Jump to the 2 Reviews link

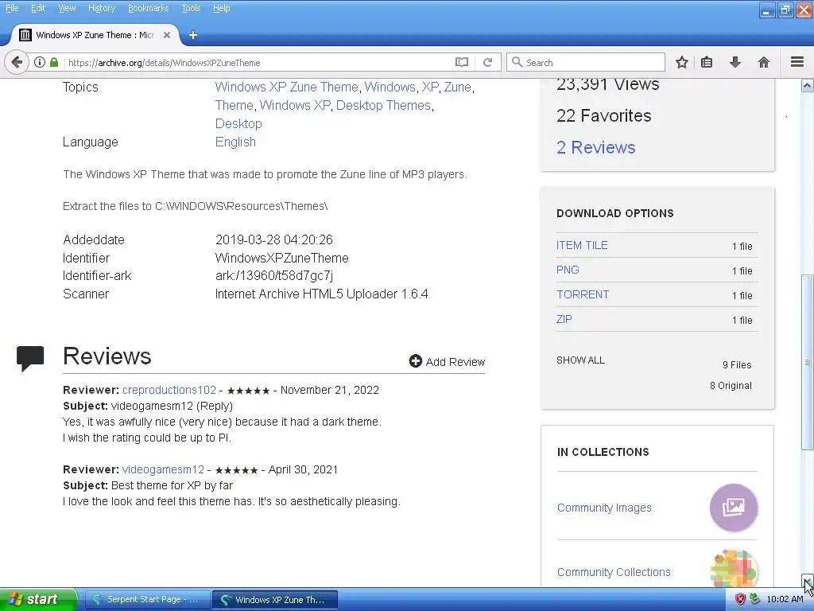(x=595, y=147)
